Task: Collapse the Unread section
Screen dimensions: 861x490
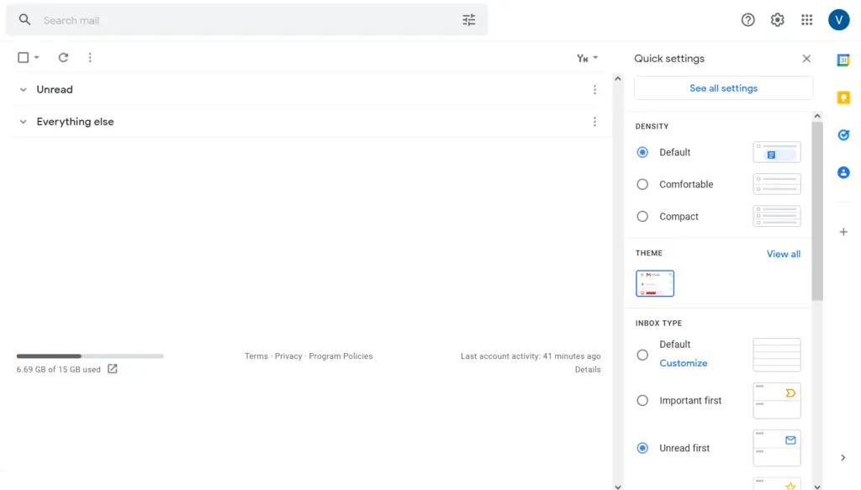Action: pyautogui.click(x=23, y=89)
